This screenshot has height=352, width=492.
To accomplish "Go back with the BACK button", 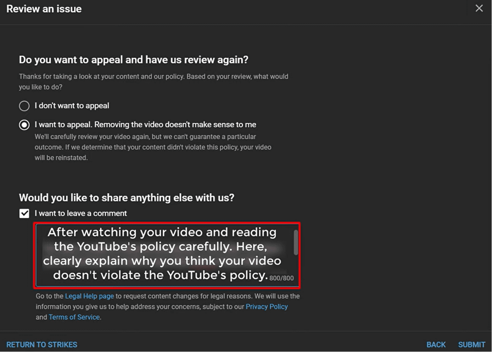I will 436,345.
